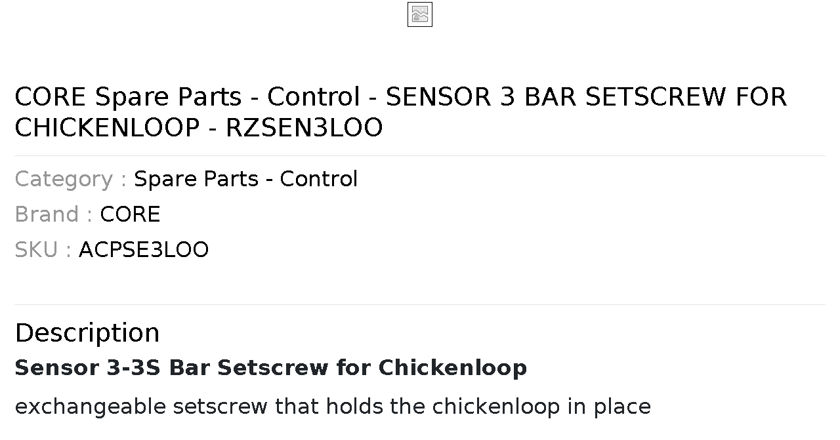The width and height of the screenshot is (840, 440).
Task: Click the Brand label
Action: click(x=53, y=214)
